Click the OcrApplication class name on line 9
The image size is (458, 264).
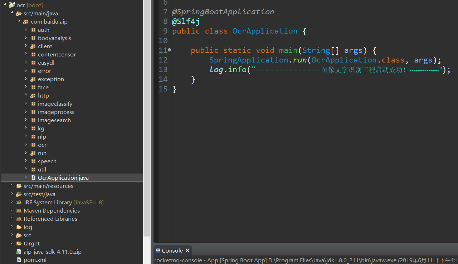265,31
